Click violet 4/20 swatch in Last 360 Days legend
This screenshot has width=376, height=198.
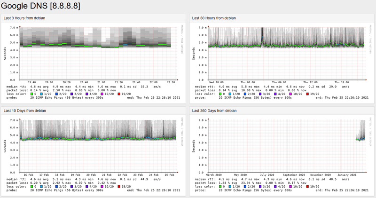[275, 187]
